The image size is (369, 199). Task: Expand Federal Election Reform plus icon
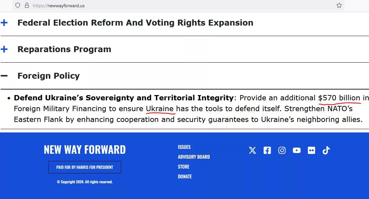[4, 23]
